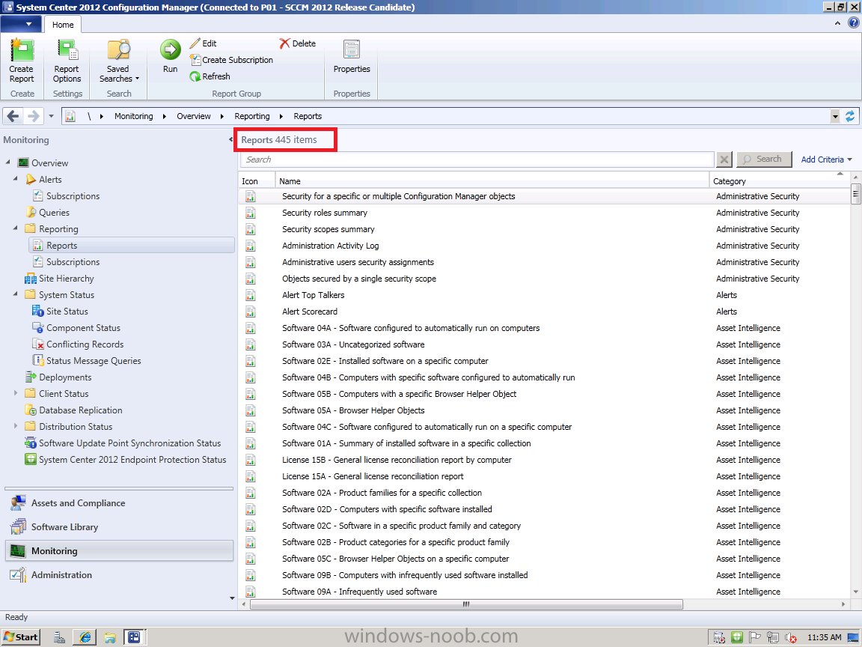This screenshot has width=862, height=647.
Task: Select the Reports node under Reporting
Action: coord(132,246)
